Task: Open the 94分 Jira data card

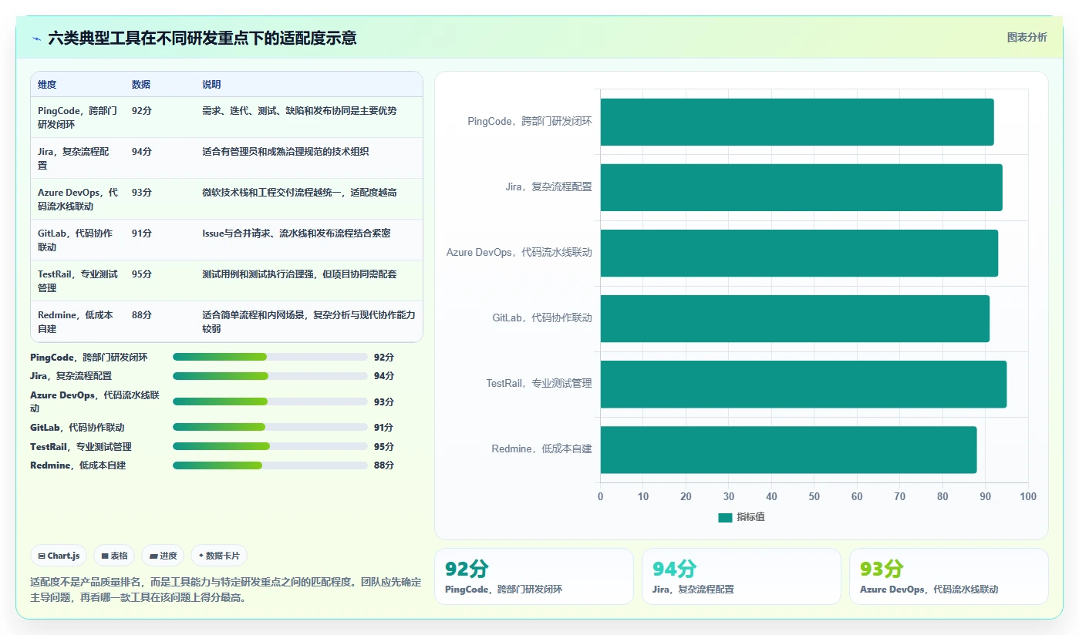Action: click(x=741, y=576)
